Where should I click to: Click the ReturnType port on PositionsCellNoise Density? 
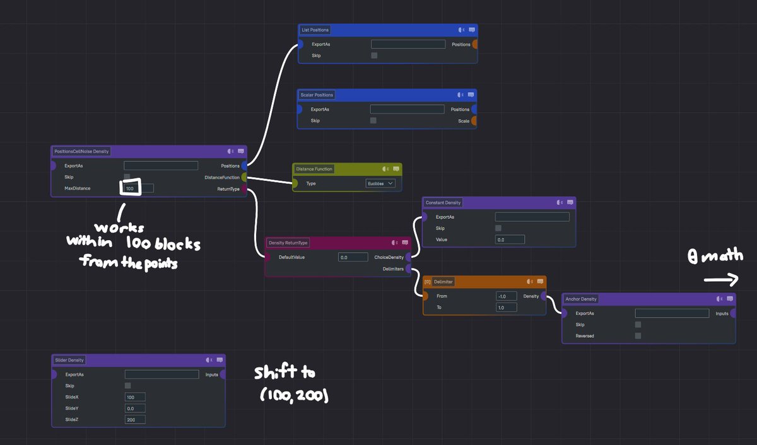click(x=245, y=188)
